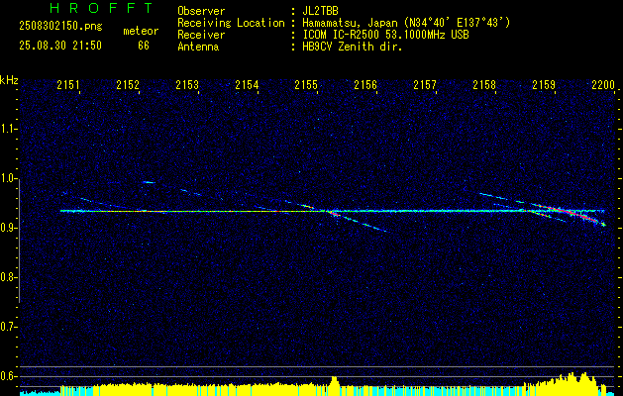Screen dimensions: 623x396
Task: Click the timestamp 25.08.30 21:50
Action: (x=60, y=46)
